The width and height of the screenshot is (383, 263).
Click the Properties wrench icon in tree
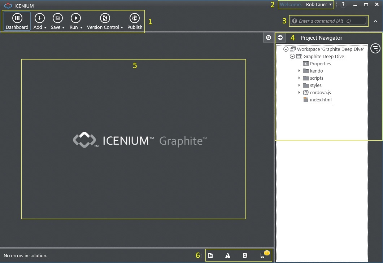(x=305, y=64)
